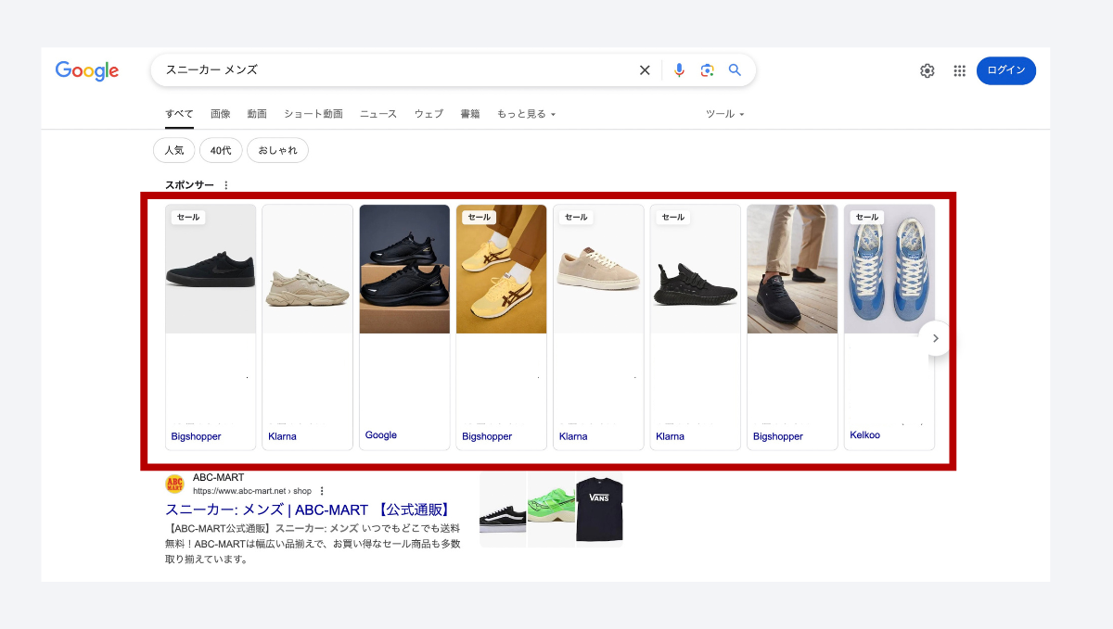Open the ツール dropdown
This screenshot has height=629, width=1113.
click(x=725, y=114)
